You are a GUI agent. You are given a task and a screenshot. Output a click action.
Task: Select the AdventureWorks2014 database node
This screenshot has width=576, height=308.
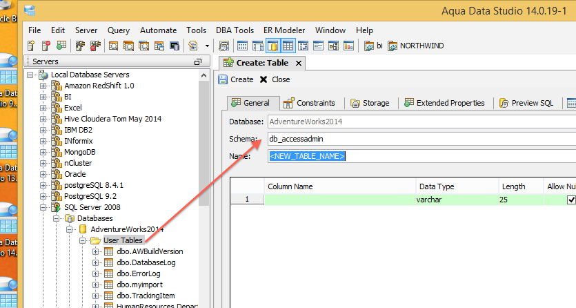coord(127,229)
